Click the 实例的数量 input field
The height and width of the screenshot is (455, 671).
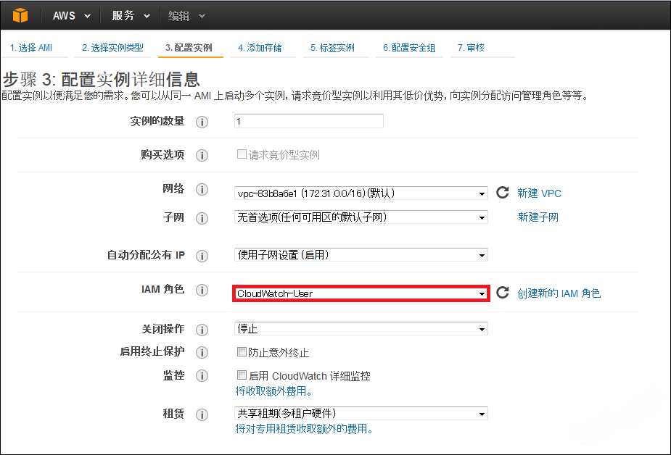point(308,122)
